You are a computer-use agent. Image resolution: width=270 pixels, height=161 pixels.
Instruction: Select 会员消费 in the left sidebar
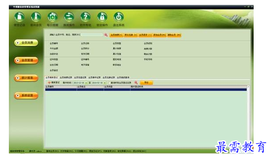pyautogui.click(x=26, y=43)
